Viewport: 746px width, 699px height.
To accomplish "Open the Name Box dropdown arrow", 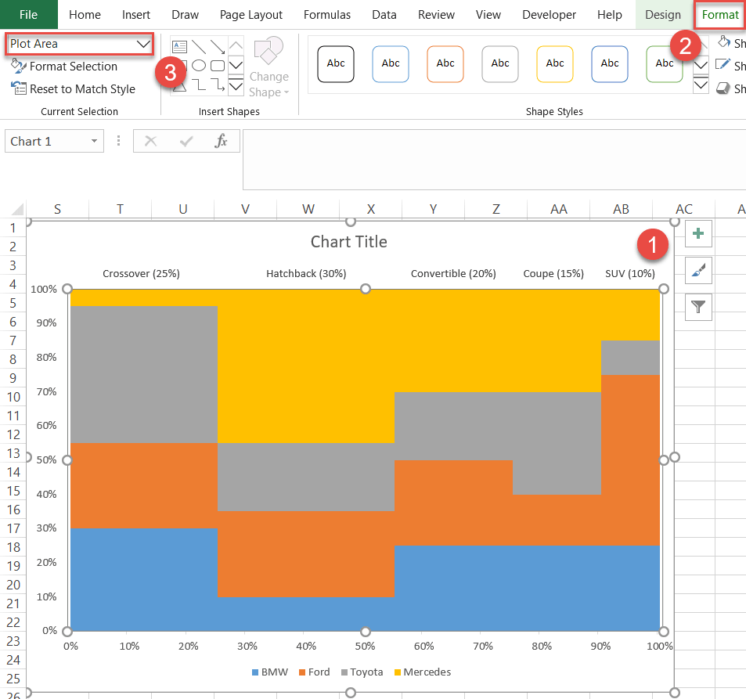I will (x=94, y=141).
